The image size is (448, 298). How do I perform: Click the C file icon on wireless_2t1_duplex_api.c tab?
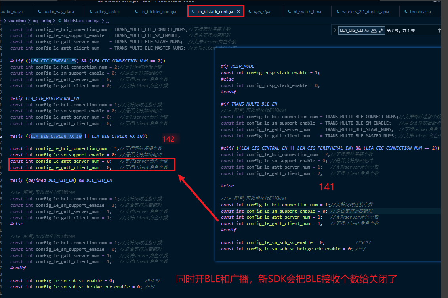tap(338, 12)
